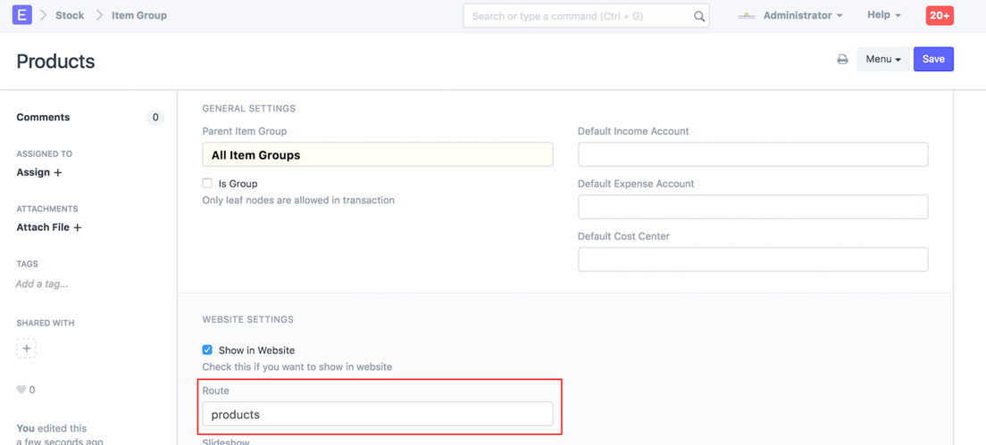The height and width of the screenshot is (445, 986).
Task: Click the plus box under Shared With
Action: coord(27,348)
